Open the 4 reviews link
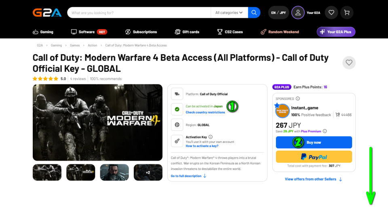The image size is (388, 218). point(78,79)
